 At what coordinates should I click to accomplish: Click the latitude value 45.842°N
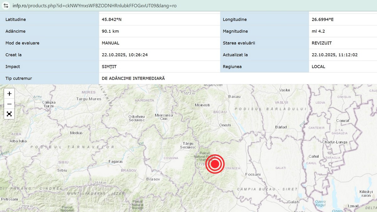112,19
